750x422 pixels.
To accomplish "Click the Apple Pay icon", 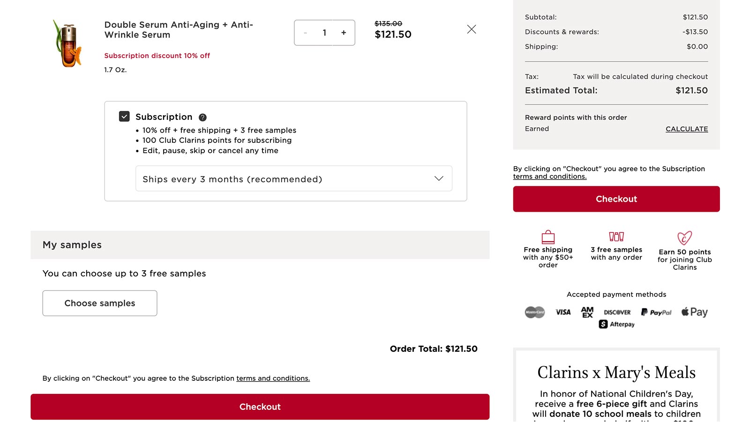I will tap(694, 312).
